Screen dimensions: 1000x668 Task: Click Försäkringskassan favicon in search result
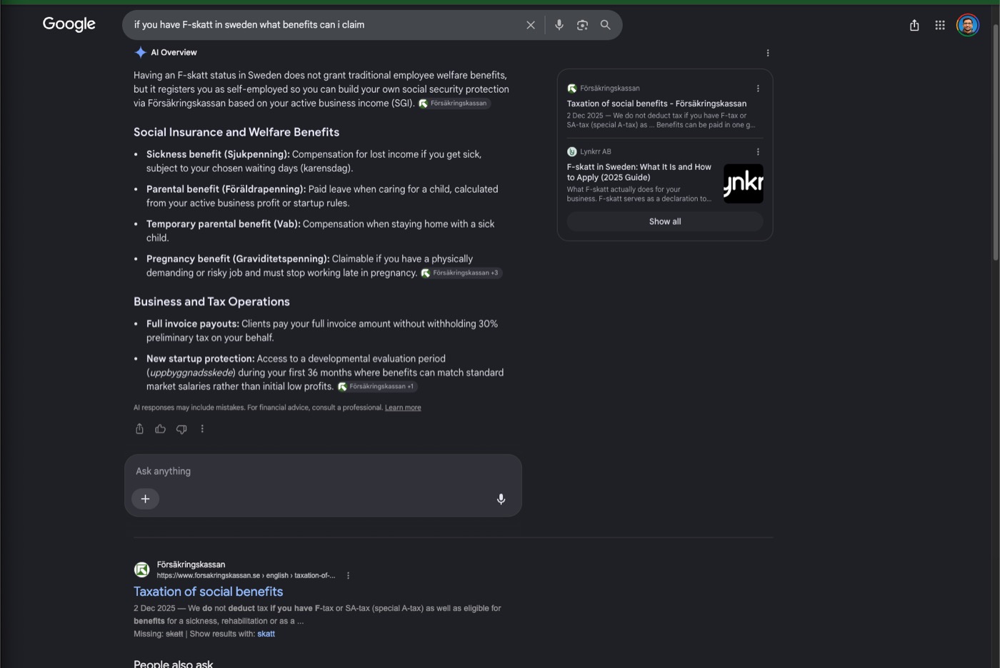[x=142, y=570]
